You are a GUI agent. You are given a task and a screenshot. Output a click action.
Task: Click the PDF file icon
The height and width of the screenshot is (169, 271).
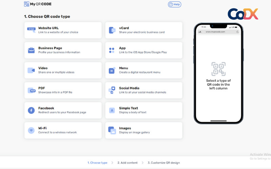[x=32, y=90]
